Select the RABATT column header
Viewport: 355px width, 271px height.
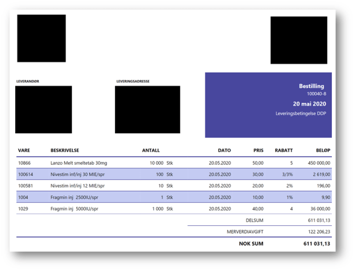click(284, 150)
